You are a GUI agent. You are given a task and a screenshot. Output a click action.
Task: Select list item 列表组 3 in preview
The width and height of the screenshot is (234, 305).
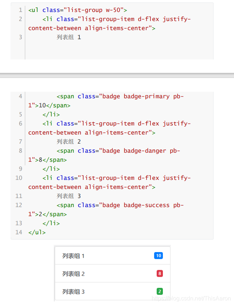[x=112, y=291]
